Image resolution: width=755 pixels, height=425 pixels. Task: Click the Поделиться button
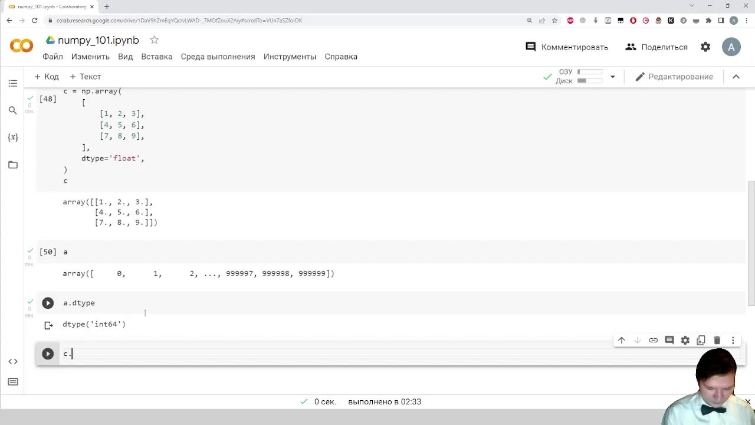coord(656,47)
